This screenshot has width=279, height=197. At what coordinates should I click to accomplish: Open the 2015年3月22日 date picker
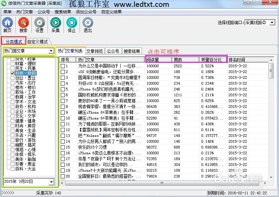(51, 182)
